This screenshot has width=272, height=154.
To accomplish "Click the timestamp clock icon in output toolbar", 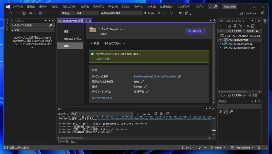I will (168, 114).
